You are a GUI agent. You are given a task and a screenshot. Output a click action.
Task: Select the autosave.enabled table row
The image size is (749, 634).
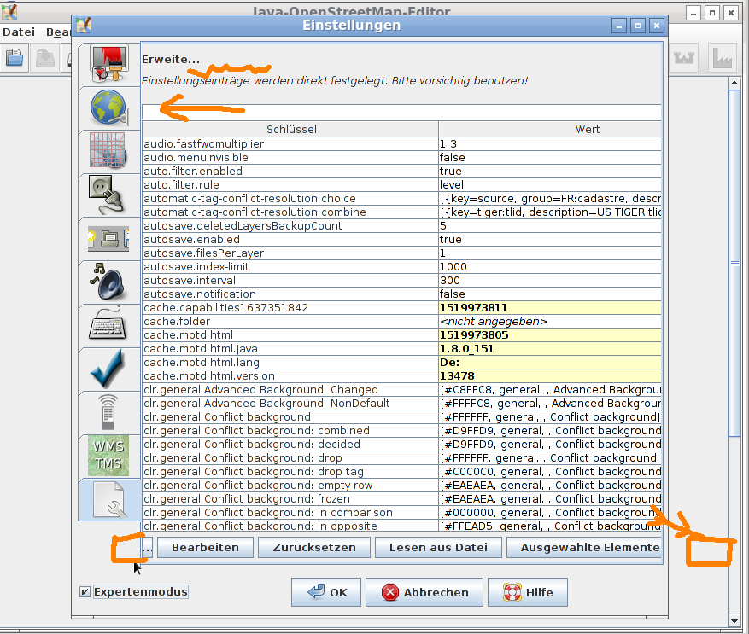click(x=290, y=240)
